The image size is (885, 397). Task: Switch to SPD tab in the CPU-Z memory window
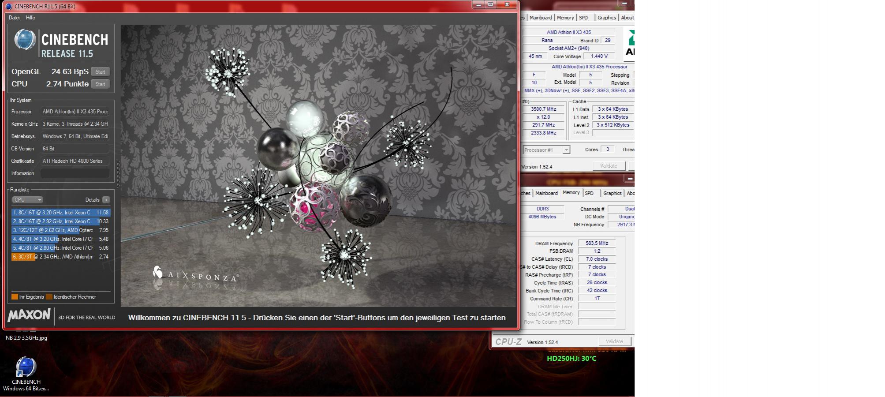(x=589, y=193)
